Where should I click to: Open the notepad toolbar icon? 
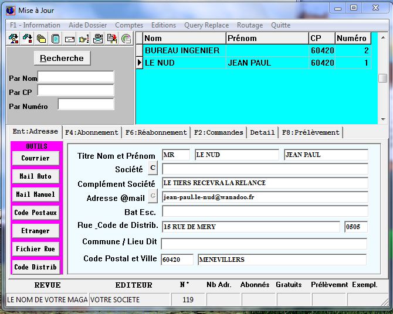click(x=55, y=39)
